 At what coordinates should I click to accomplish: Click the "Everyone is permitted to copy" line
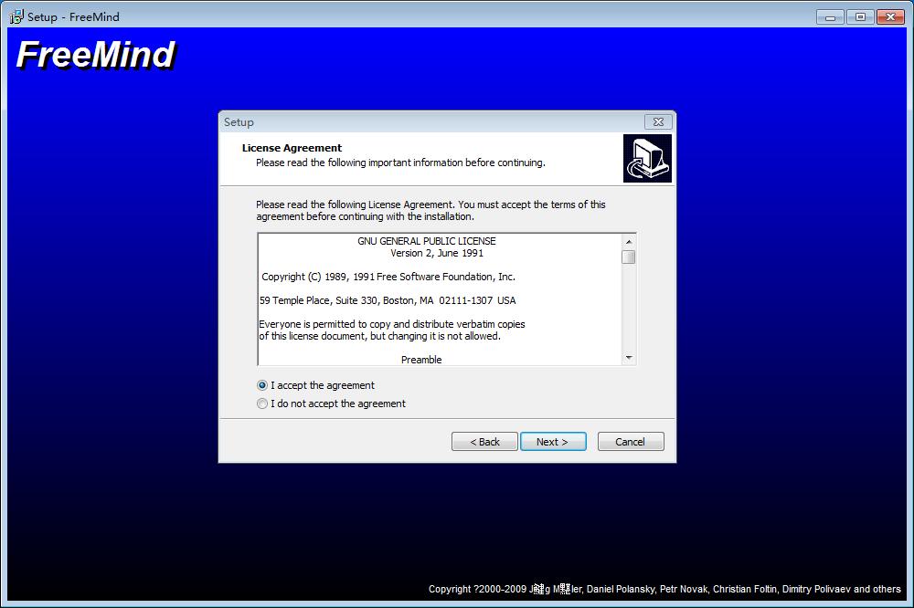[x=392, y=324]
